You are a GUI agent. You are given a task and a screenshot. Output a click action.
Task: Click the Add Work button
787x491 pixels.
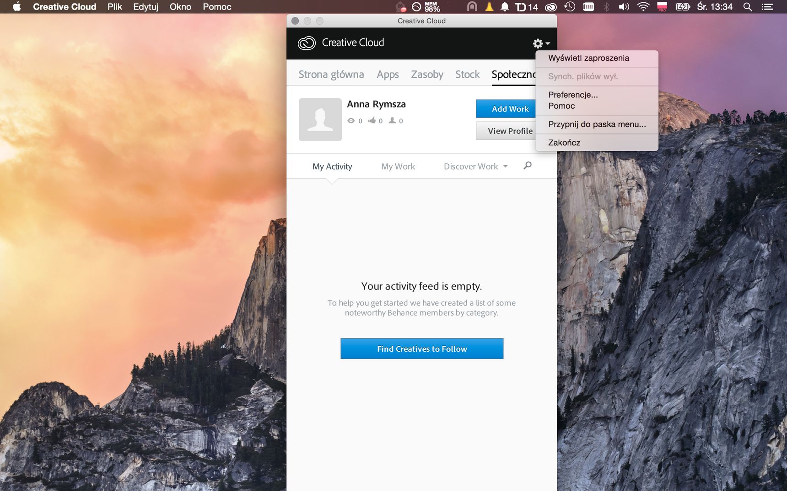(506, 109)
